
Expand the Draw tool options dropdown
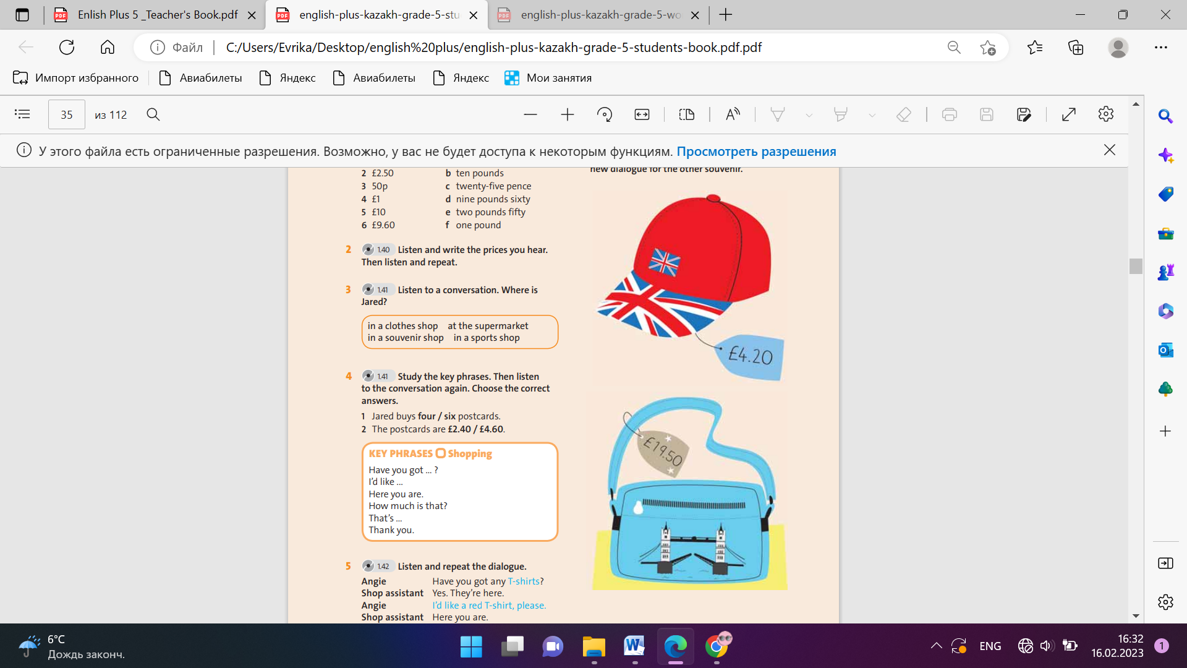(x=809, y=115)
